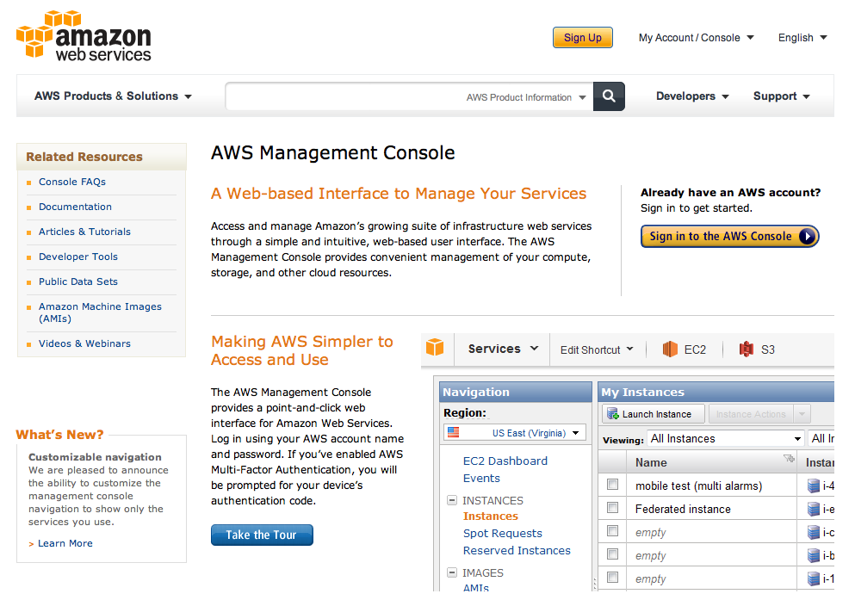Open AMIs in the navigation panel
This screenshot has width=855, height=600.
476,587
